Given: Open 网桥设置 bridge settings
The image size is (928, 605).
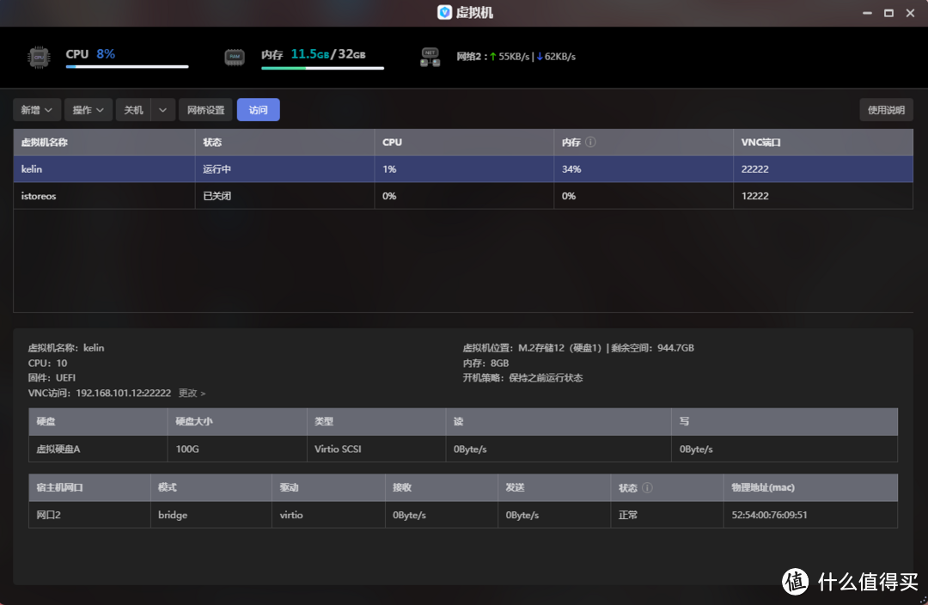Looking at the screenshot, I should coord(206,110).
